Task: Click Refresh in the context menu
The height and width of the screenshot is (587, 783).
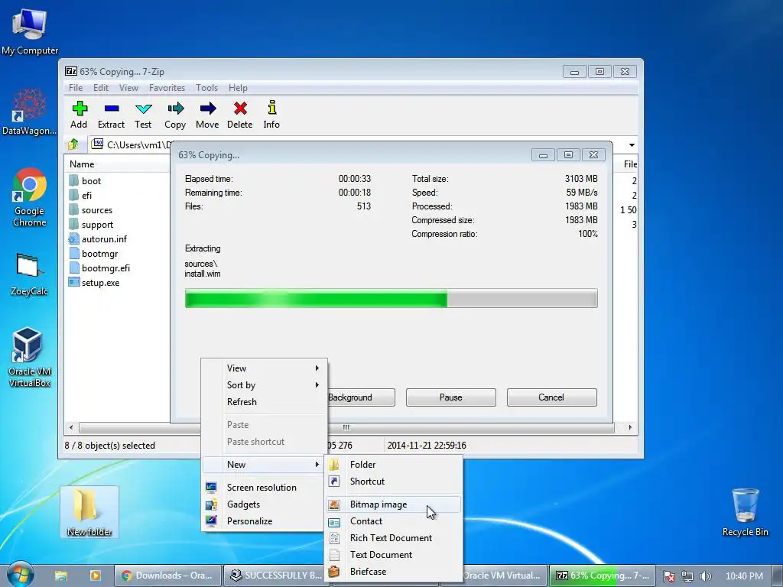Action: 265,402
